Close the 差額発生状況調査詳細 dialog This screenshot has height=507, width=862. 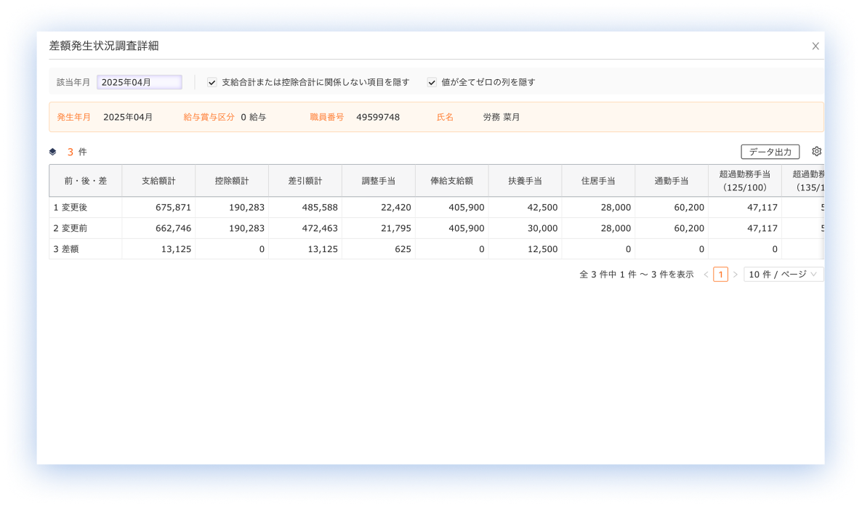(815, 46)
